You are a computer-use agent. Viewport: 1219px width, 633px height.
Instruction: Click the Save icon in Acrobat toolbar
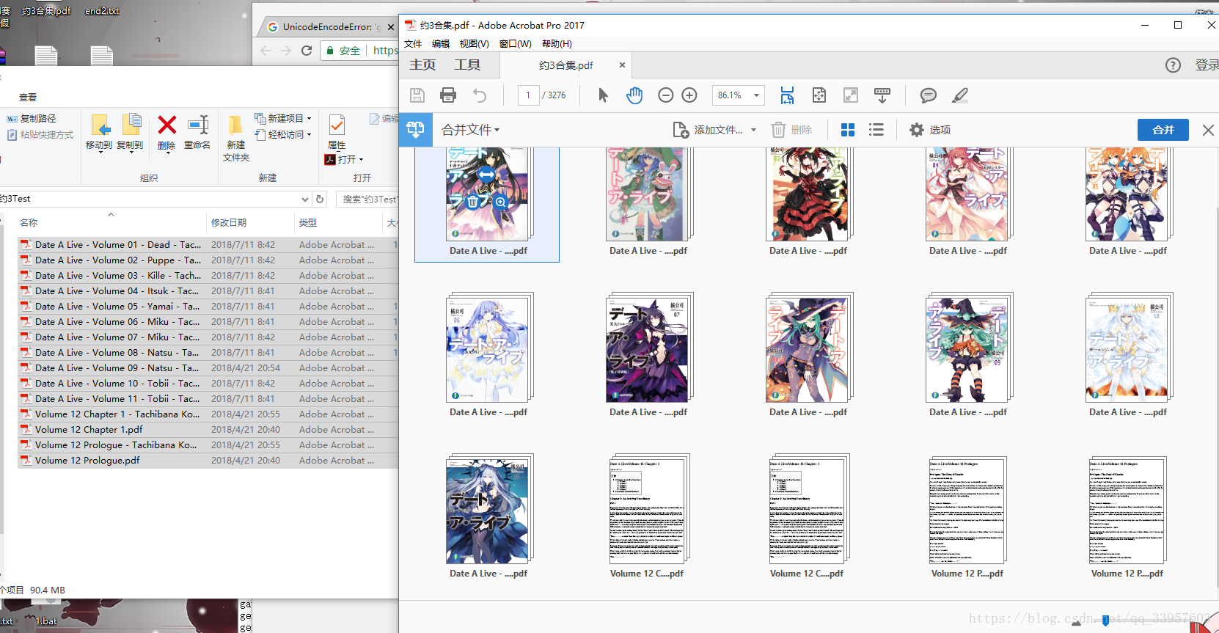tap(417, 95)
